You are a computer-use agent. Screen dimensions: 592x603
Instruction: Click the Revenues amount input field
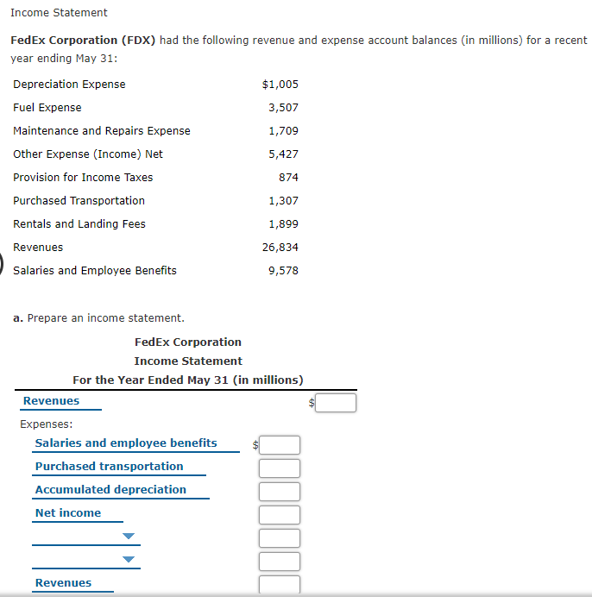[336, 403]
